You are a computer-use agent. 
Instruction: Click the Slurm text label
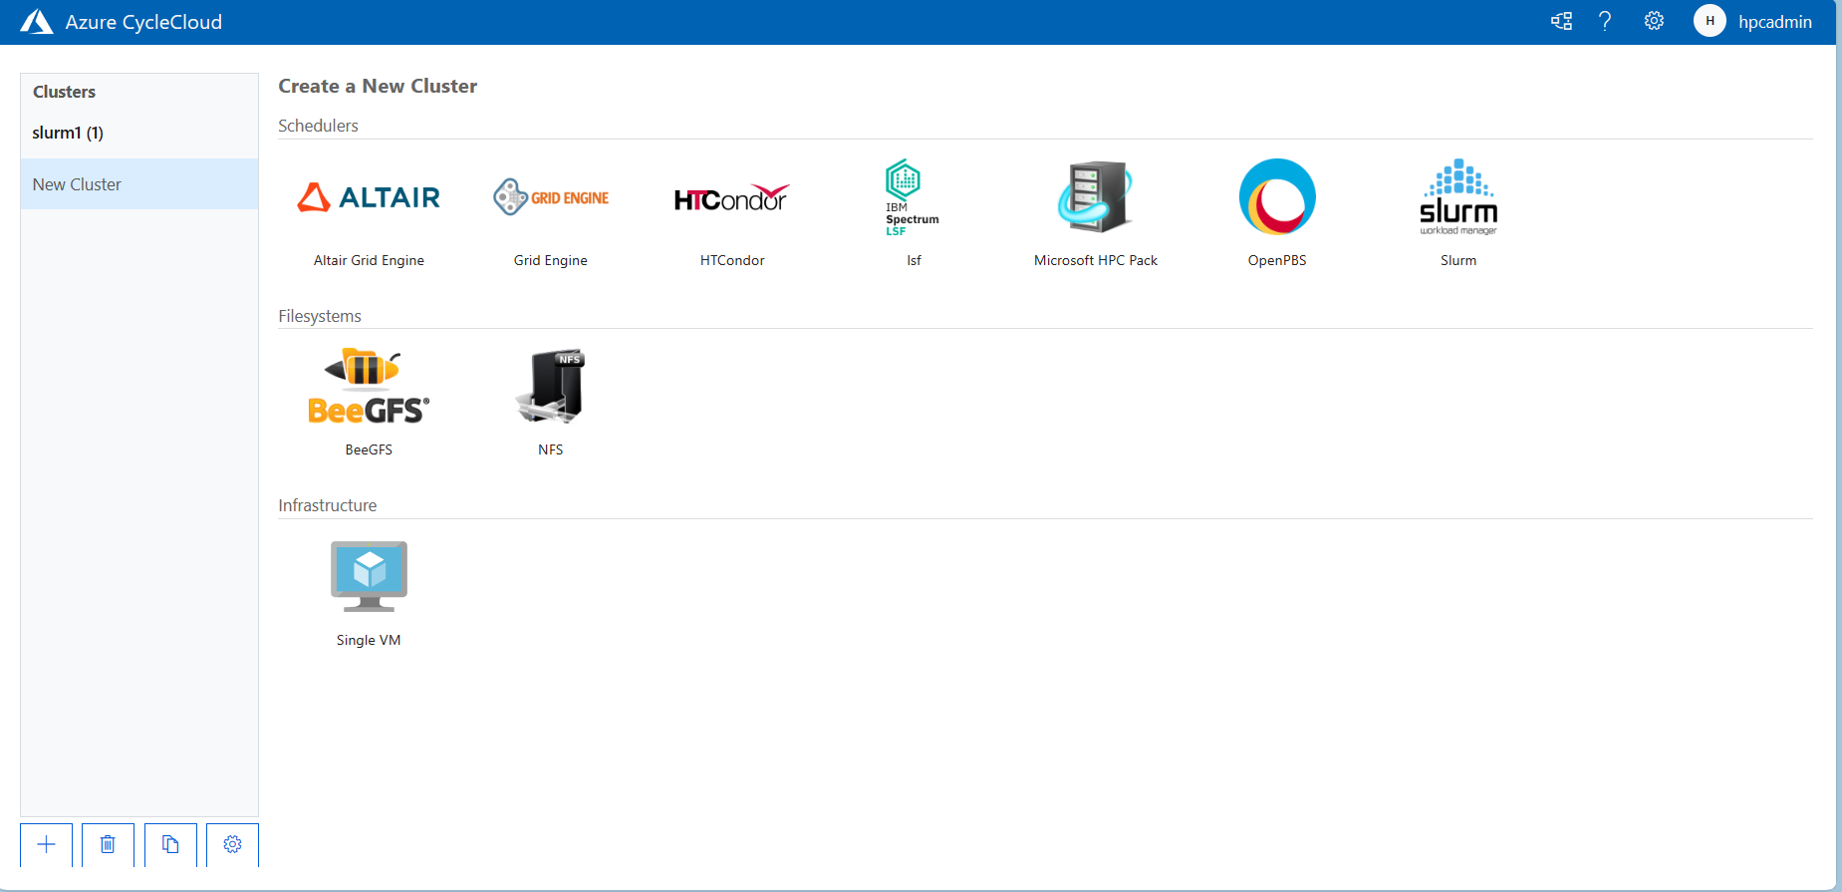[x=1458, y=260]
